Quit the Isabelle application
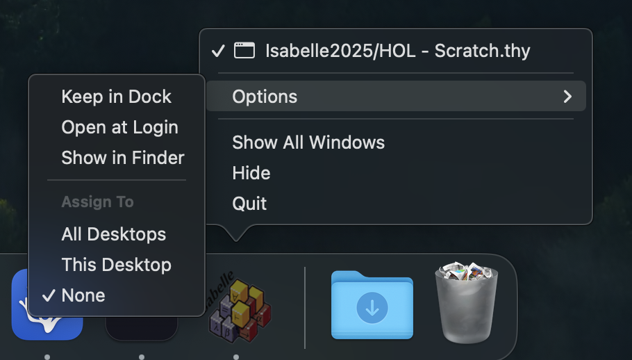This screenshot has width=632, height=360. coord(249,204)
